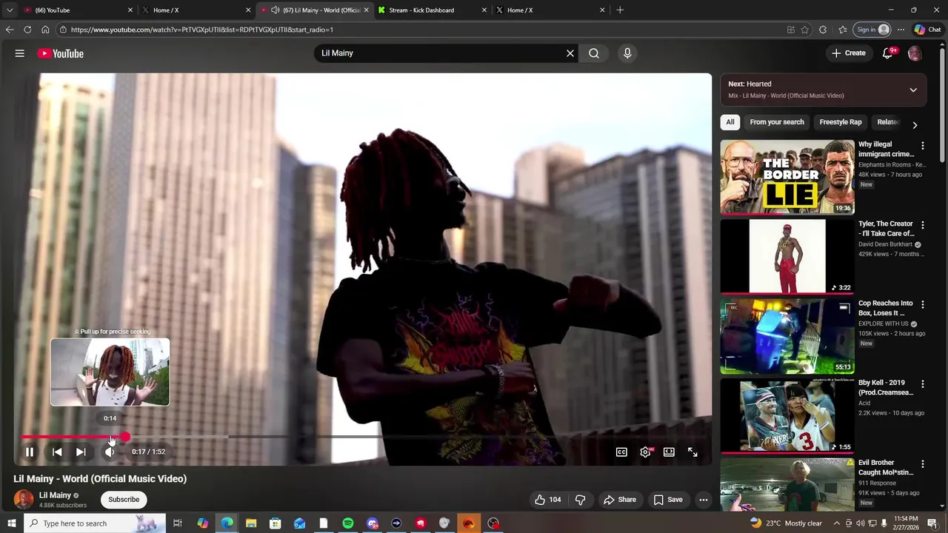This screenshot has width=948, height=533.
Task: Enter full screen mode
Action: tap(692, 452)
